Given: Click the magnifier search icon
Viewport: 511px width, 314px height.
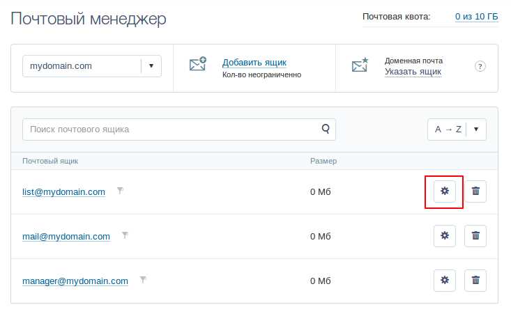Looking at the screenshot, I should [326, 129].
